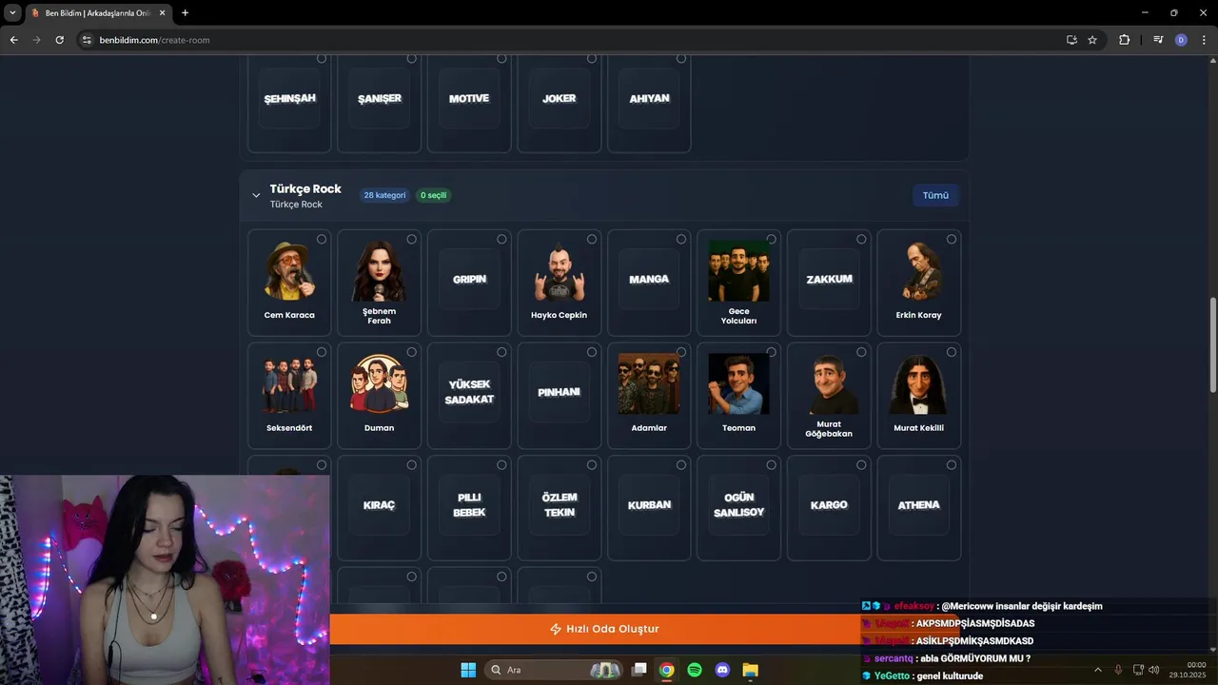This screenshot has height=685, width=1218.
Task: Go back in browser history
Action: tap(13, 40)
